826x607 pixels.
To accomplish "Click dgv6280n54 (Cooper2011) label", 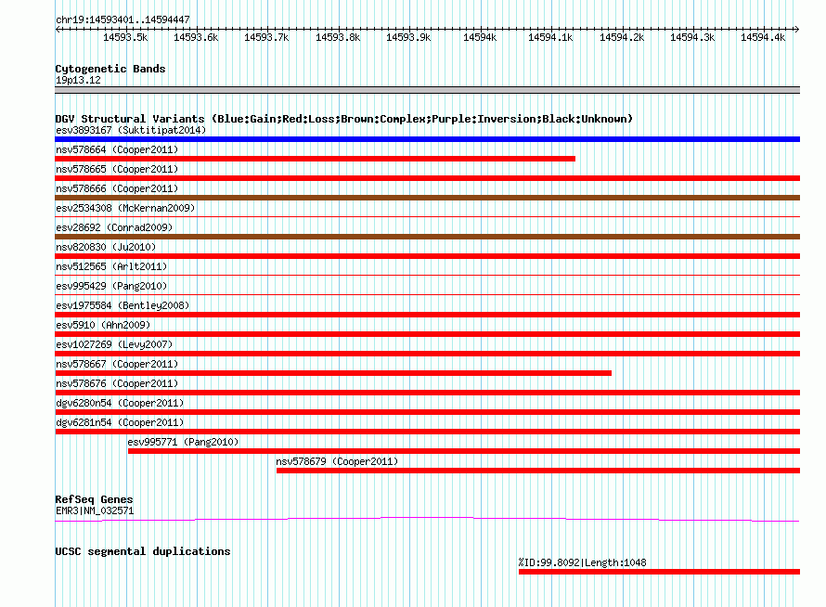I will tap(120, 403).
